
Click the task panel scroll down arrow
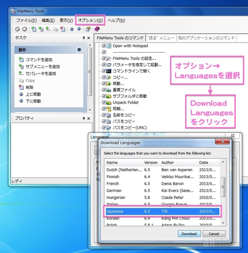90,110
